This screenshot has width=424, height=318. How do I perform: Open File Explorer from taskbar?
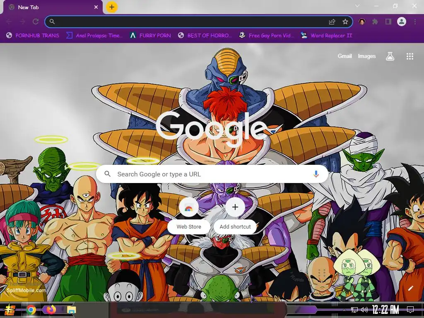click(x=72, y=310)
